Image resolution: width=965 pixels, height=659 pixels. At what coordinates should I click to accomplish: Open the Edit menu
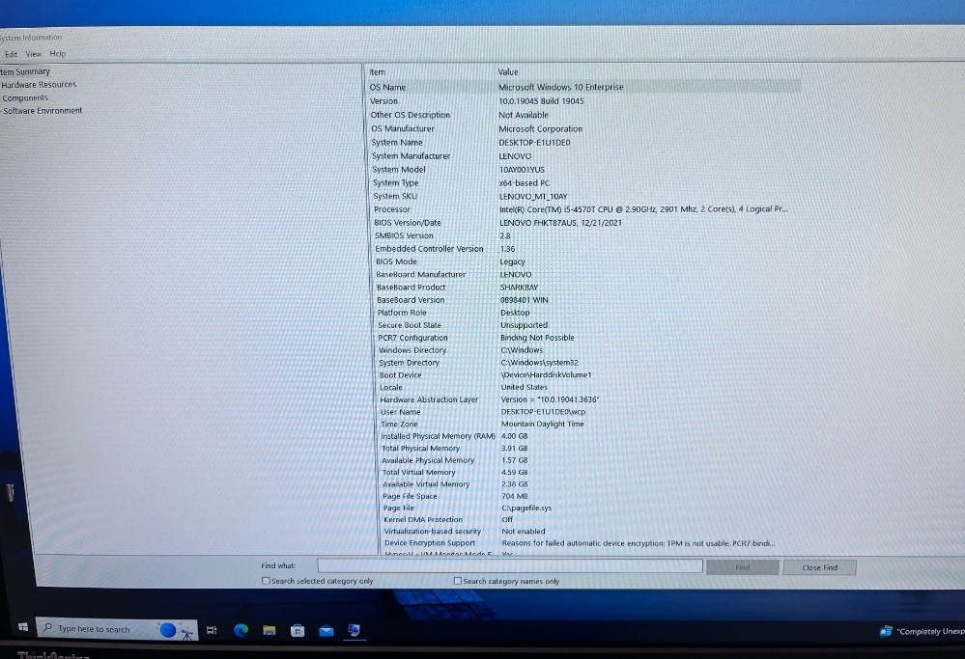[x=11, y=54]
